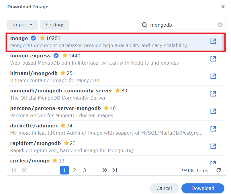Click verified badge next to mongo-express
The width and height of the screenshot is (231, 194).
(56, 56)
